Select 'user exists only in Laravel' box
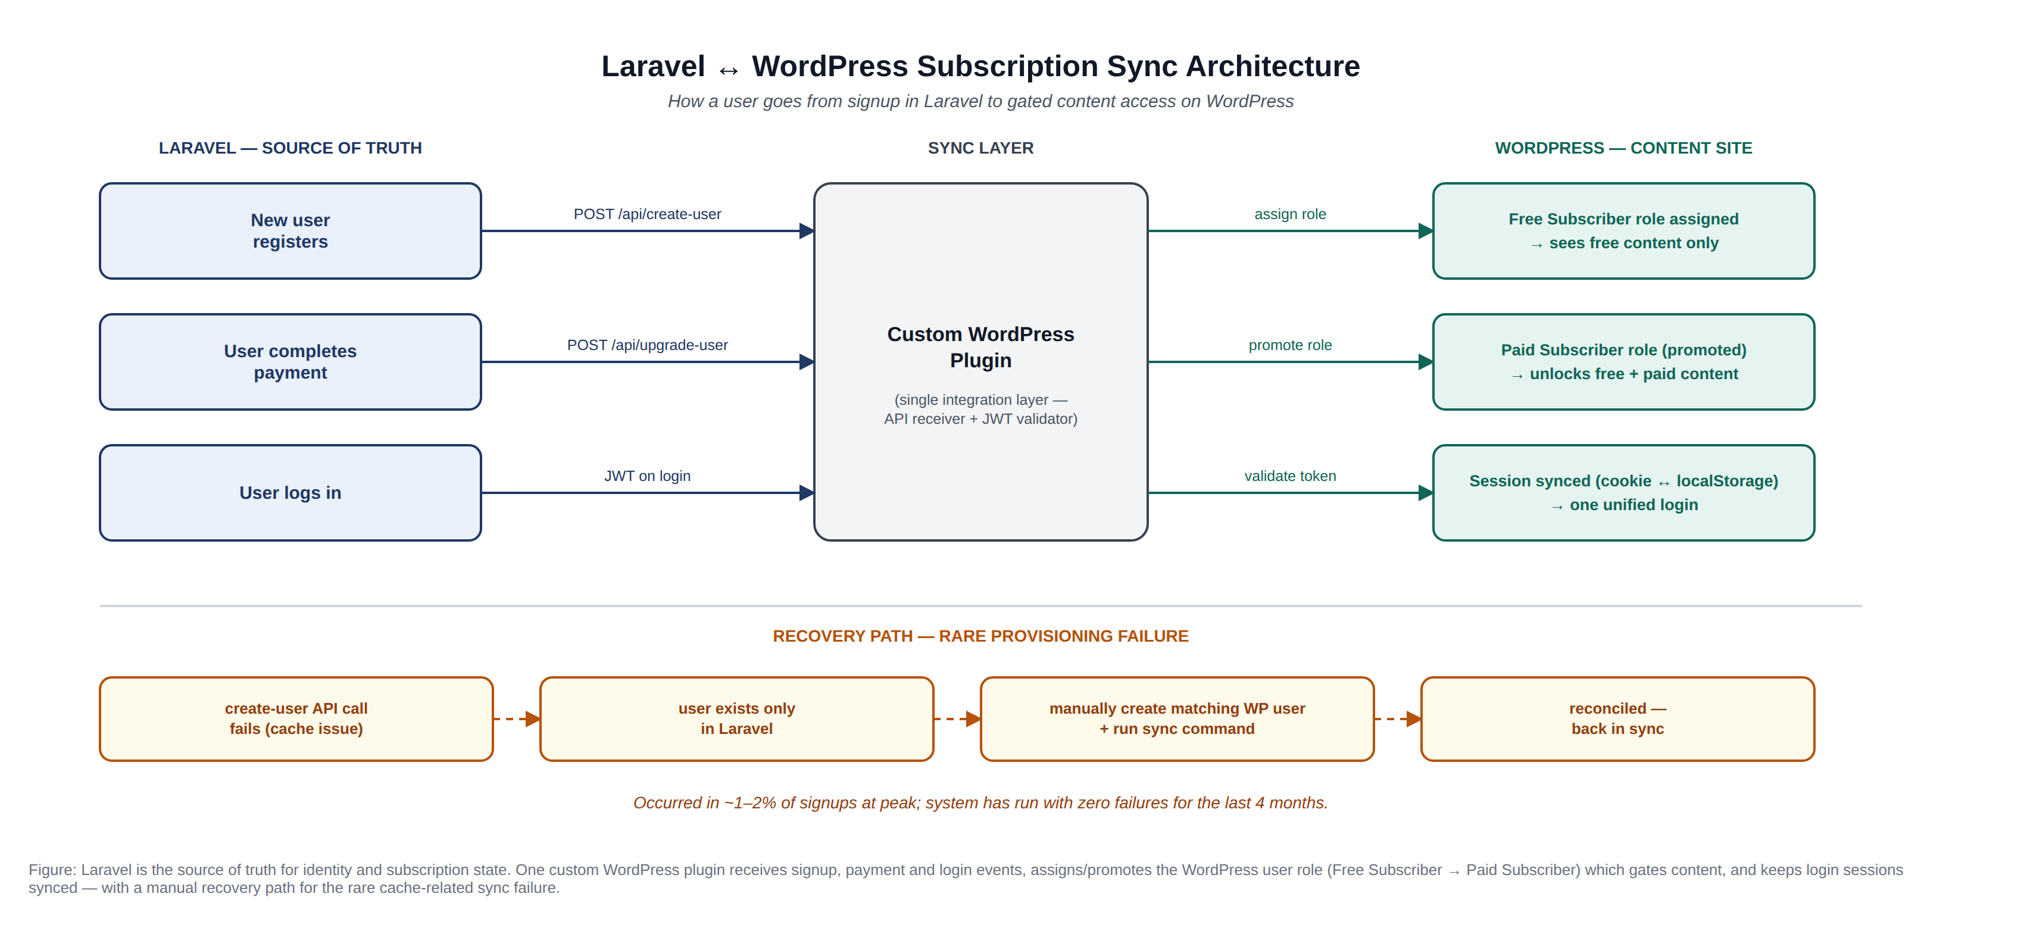2024x925 pixels. tap(737, 718)
